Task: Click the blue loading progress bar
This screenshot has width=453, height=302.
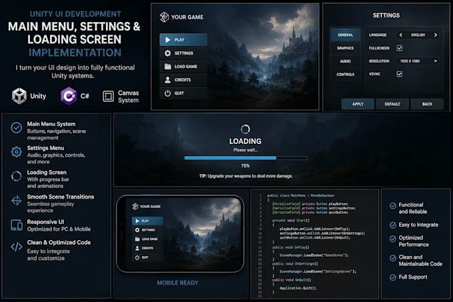Action: pos(246,158)
